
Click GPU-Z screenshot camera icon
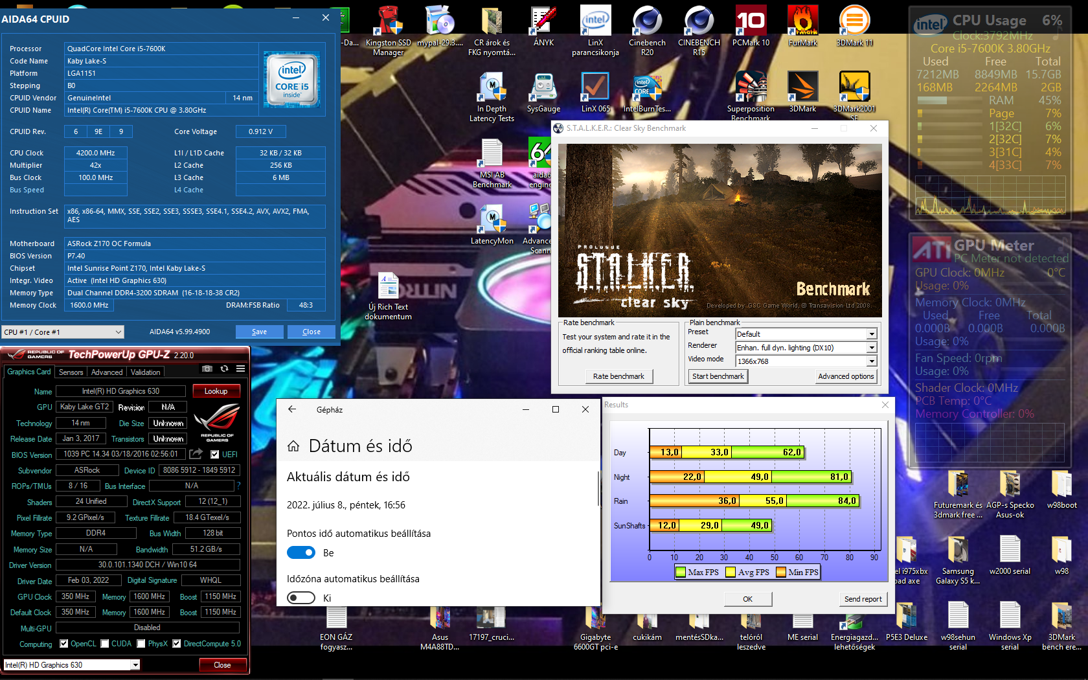click(207, 368)
